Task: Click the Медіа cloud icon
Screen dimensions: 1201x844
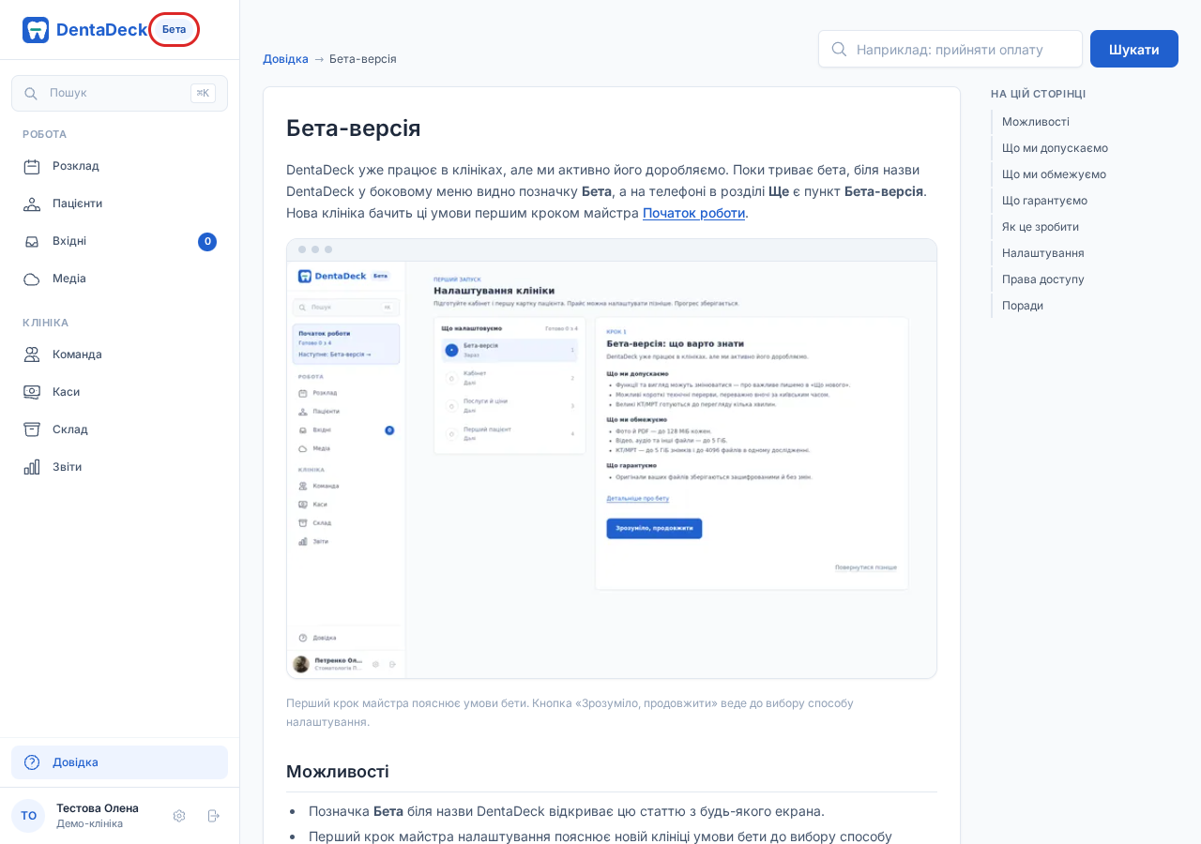Action: [32, 279]
